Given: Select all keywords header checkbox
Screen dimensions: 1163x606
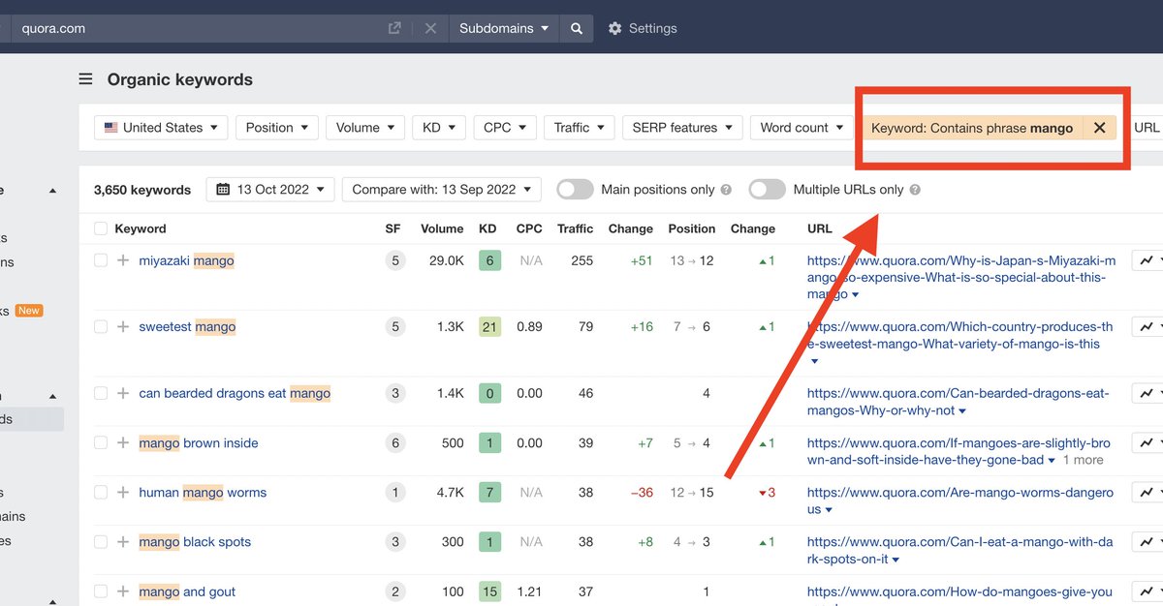Looking at the screenshot, I should pos(101,228).
